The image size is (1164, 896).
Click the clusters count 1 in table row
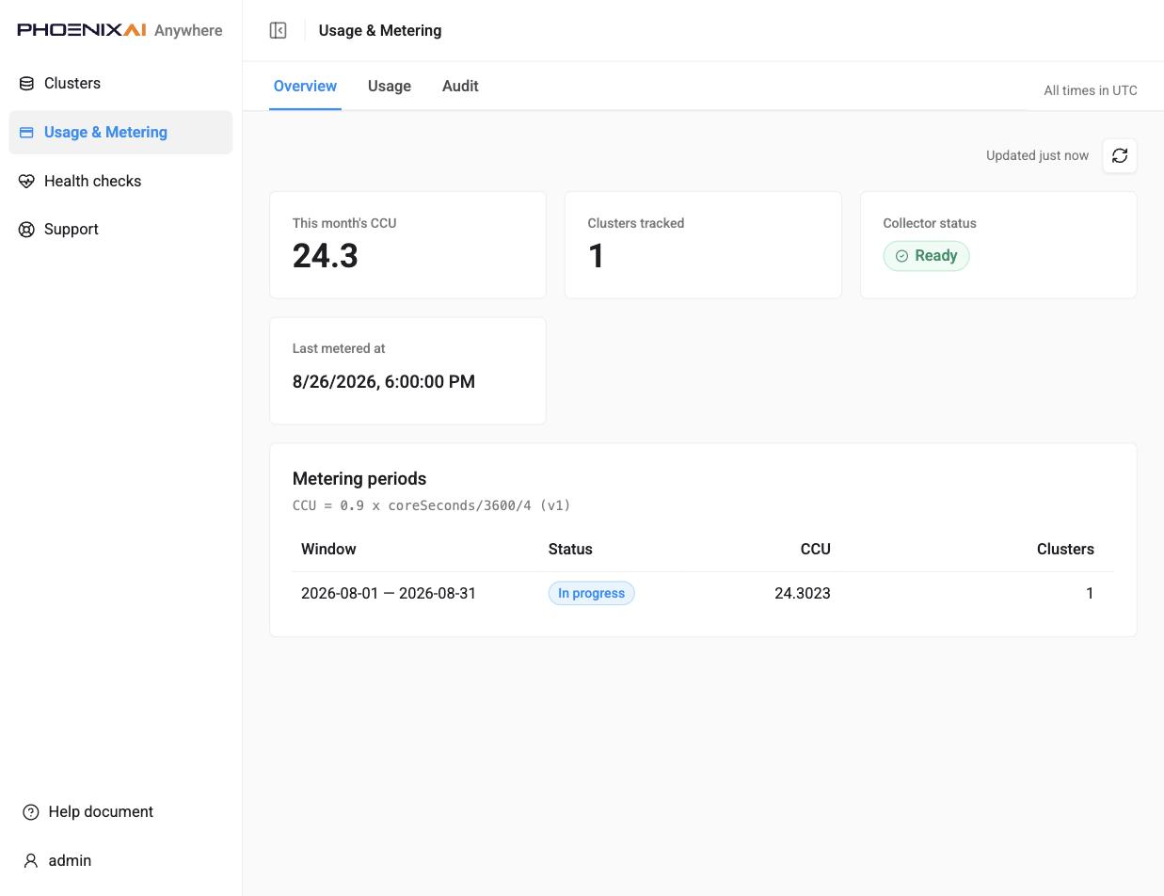(1090, 594)
